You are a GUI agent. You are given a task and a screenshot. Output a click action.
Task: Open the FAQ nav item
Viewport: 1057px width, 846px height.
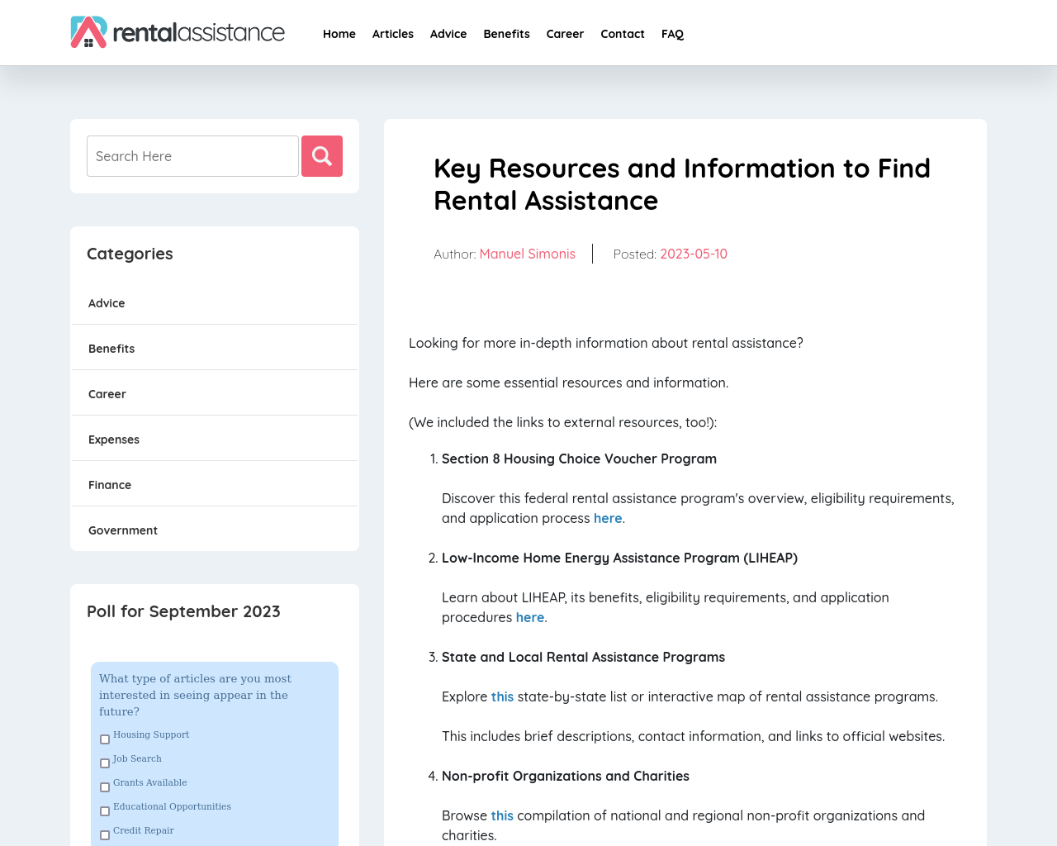[673, 34]
